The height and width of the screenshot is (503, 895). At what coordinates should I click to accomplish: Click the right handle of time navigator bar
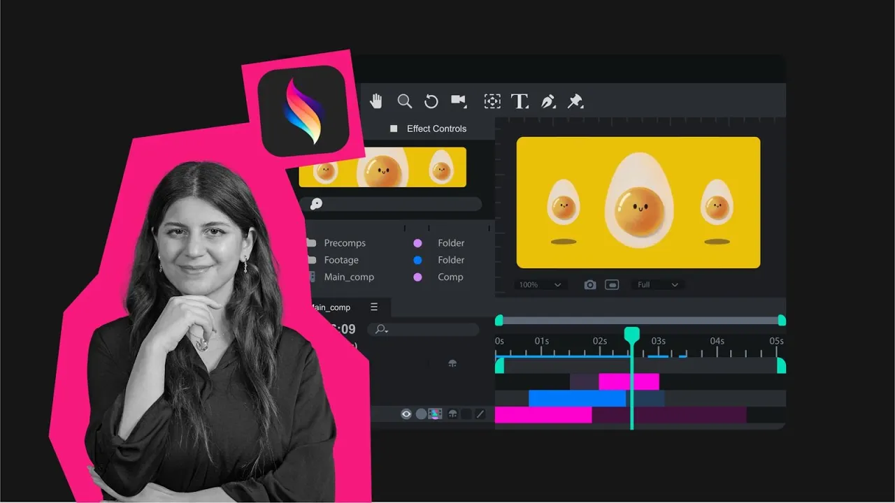tap(782, 320)
